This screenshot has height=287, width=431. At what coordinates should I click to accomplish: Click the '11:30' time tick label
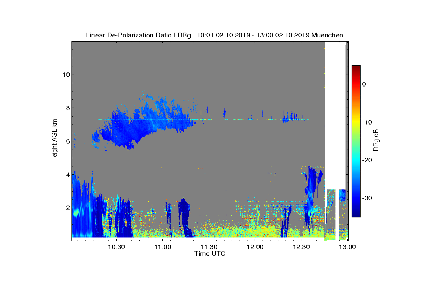pyautogui.click(x=209, y=247)
